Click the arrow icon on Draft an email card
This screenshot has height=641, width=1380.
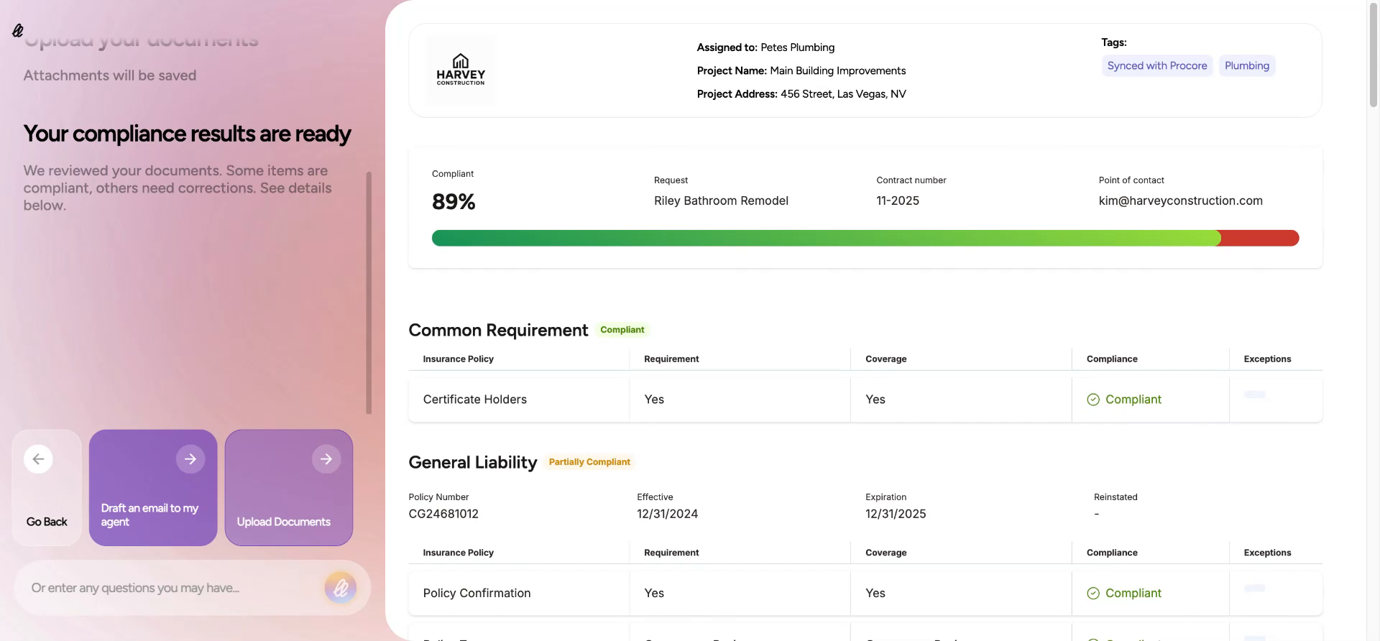[190, 459]
